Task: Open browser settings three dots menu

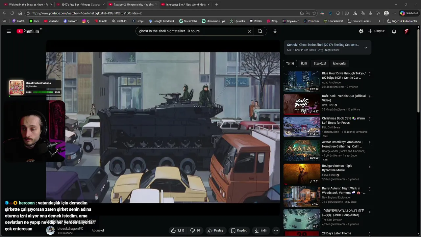Action: pos(394,13)
